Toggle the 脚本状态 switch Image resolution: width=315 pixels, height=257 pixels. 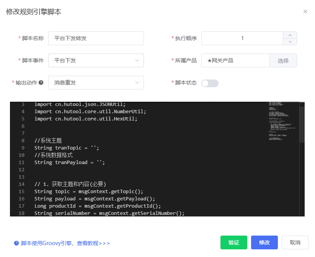click(210, 83)
